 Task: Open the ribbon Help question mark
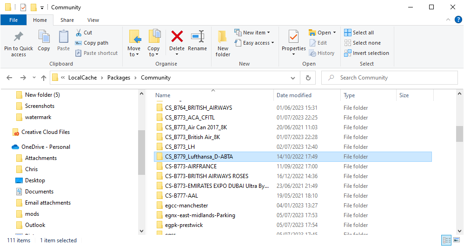[x=458, y=20]
